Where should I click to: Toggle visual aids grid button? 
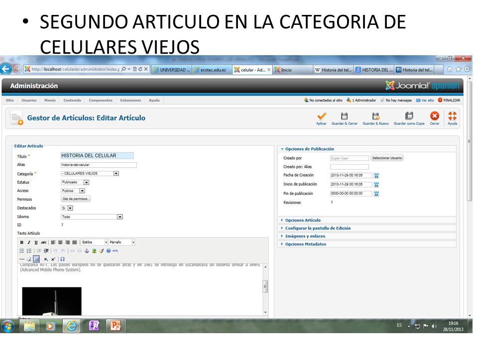36,259
